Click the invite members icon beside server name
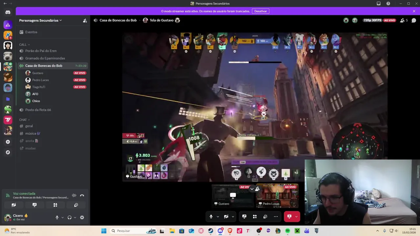Screen dimensions: 420x236 click(x=85, y=20)
